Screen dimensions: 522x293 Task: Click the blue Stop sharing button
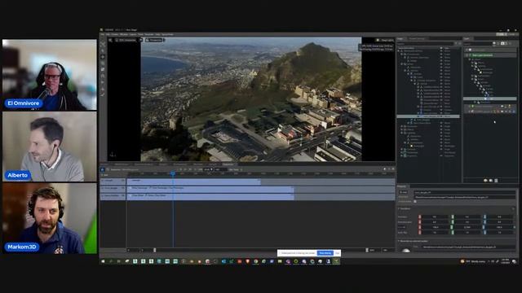pyautogui.click(x=325, y=253)
